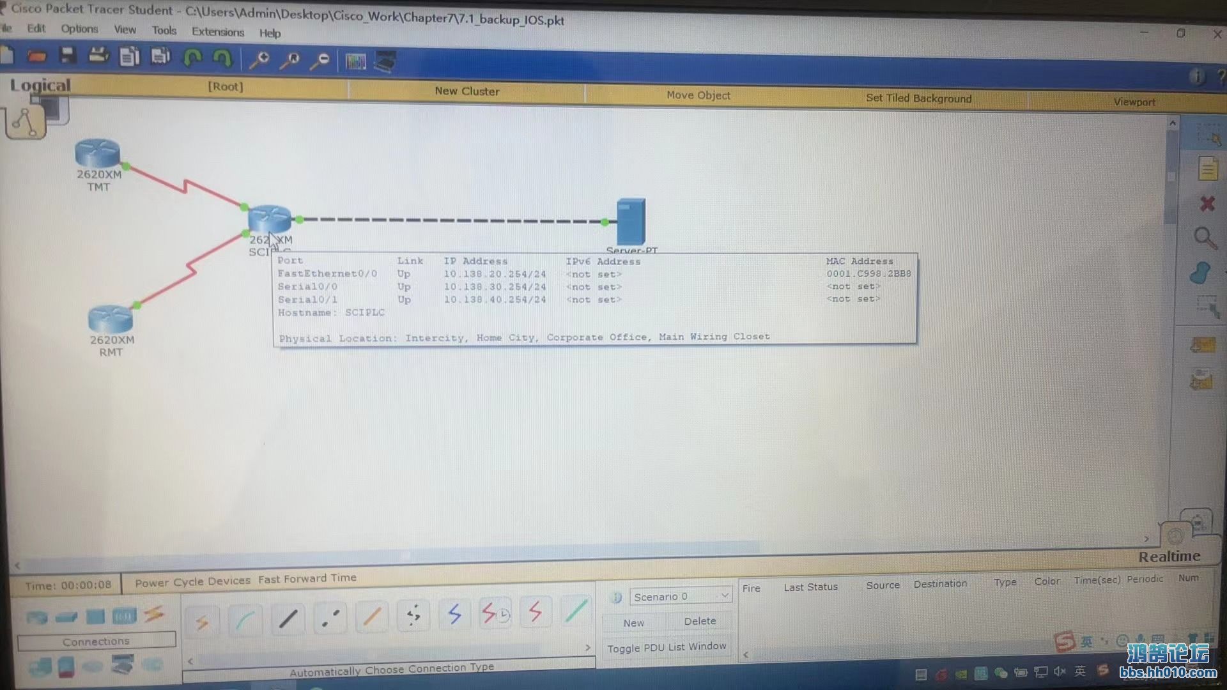The image size is (1227, 690).
Task: Open the Options menu
Action: tap(79, 29)
